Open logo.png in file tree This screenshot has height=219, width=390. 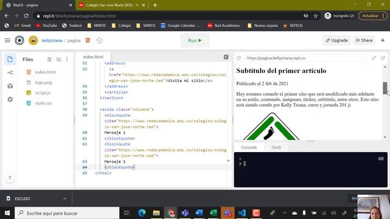click(x=43, y=83)
